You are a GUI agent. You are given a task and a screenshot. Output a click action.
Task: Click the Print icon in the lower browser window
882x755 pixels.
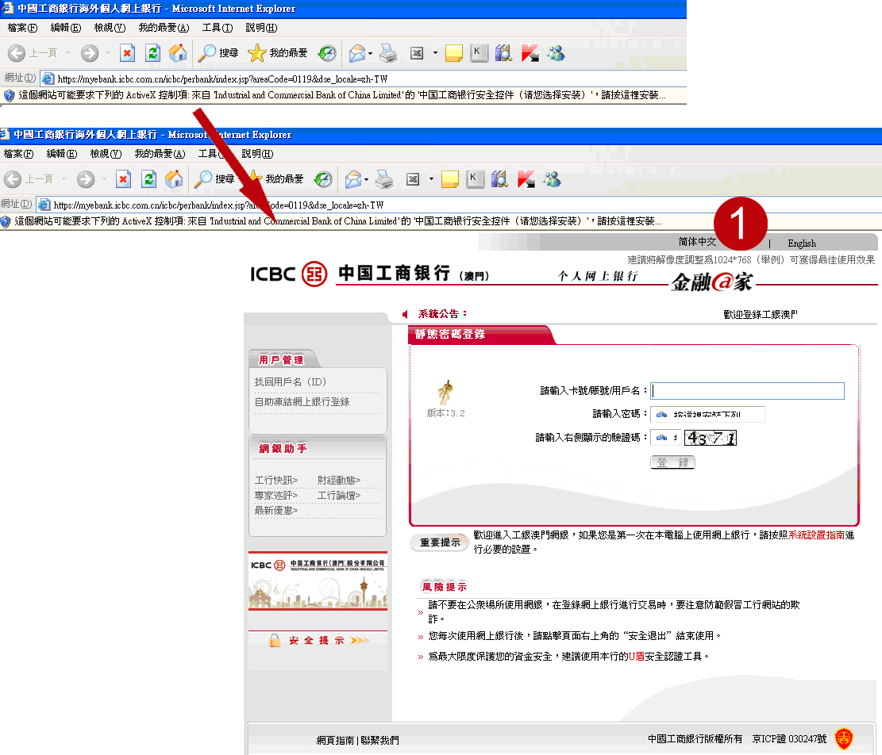pos(384,179)
